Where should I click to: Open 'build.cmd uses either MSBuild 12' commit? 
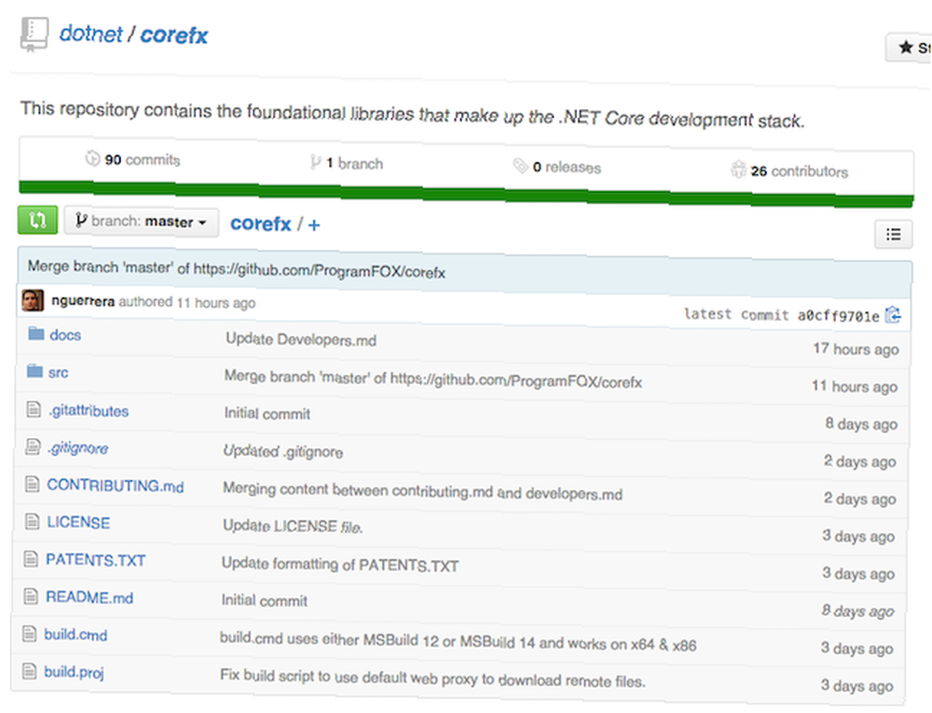point(458,641)
